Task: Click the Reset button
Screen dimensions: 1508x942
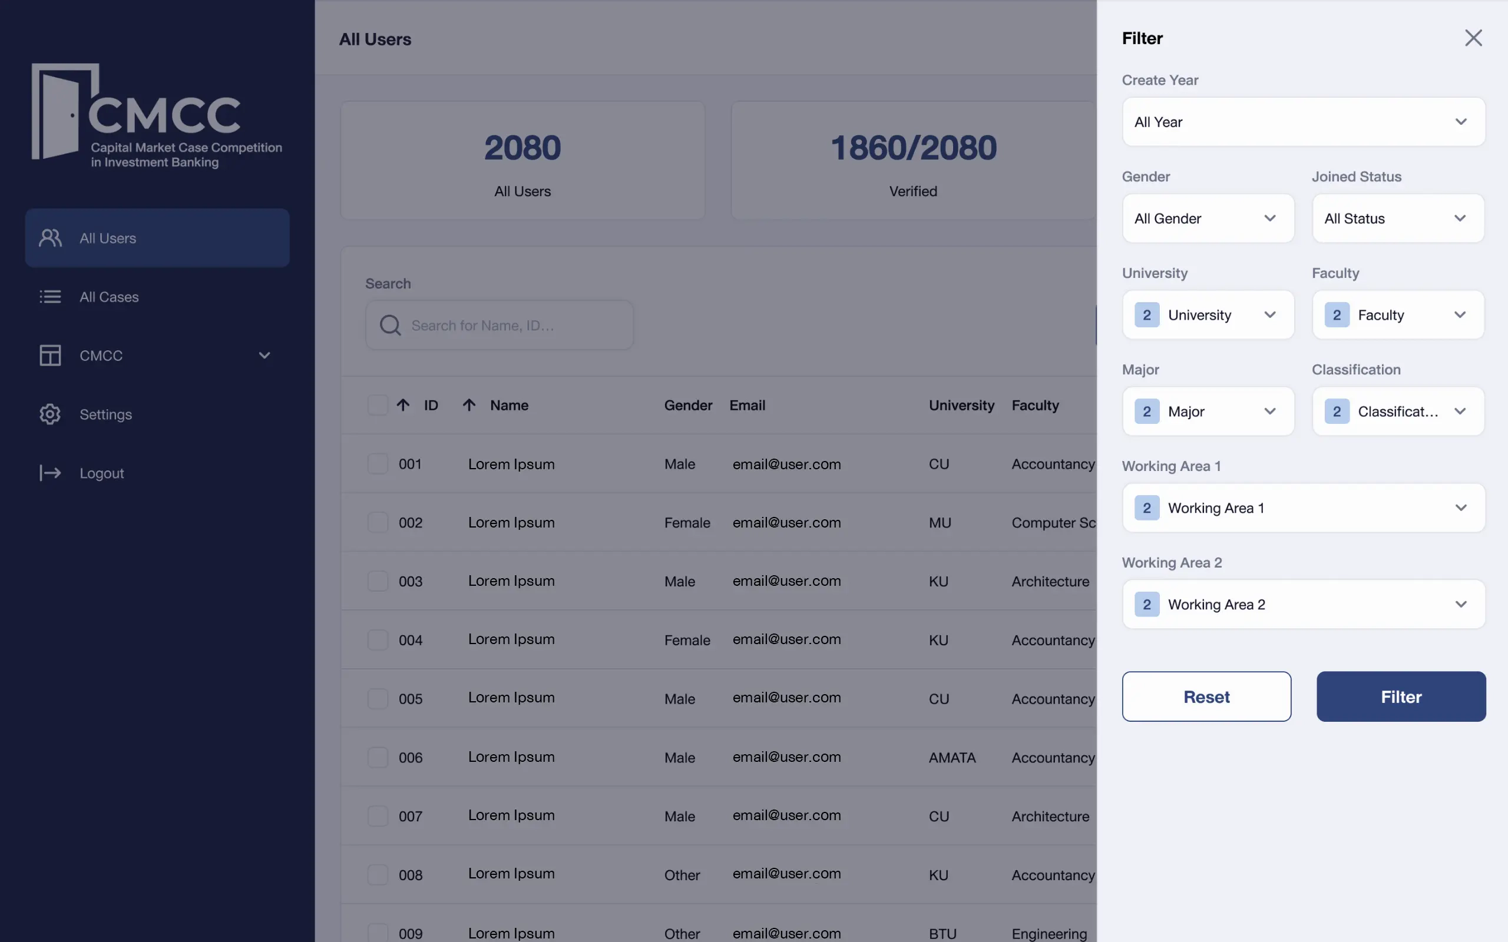Action: [1206, 696]
